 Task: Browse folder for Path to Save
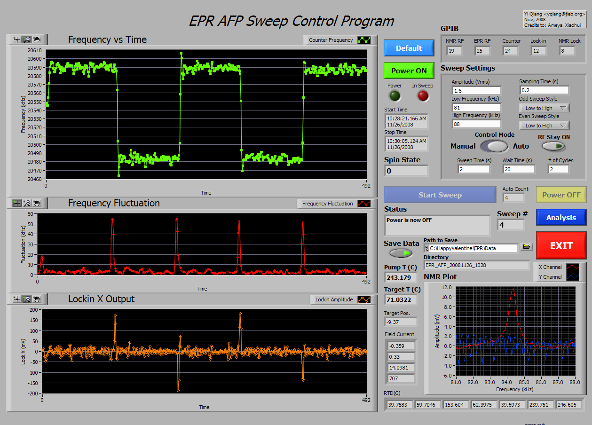[527, 247]
